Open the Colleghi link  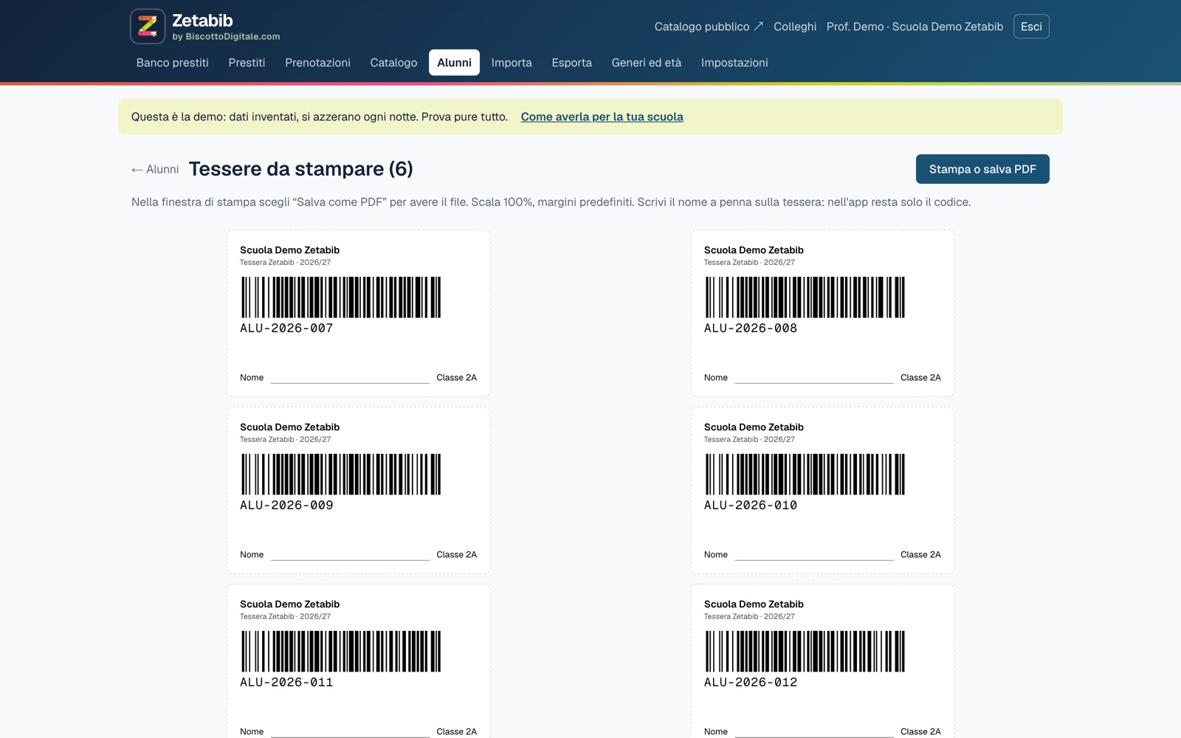click(x=795, y=27)
